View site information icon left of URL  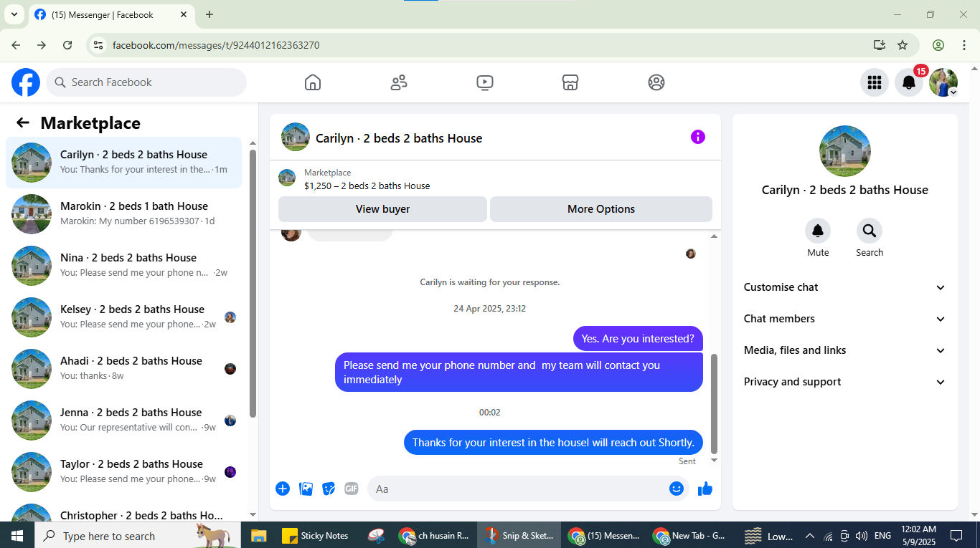99,45
